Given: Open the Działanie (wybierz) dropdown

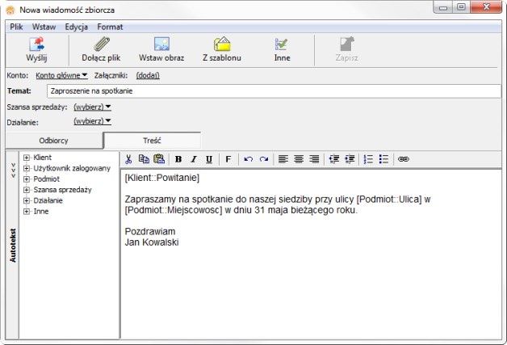Looking at the screenshot, I should point(93,121).
